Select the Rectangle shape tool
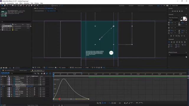The height and width of the screenshot is (106, 189). click(x=18, y=6)
